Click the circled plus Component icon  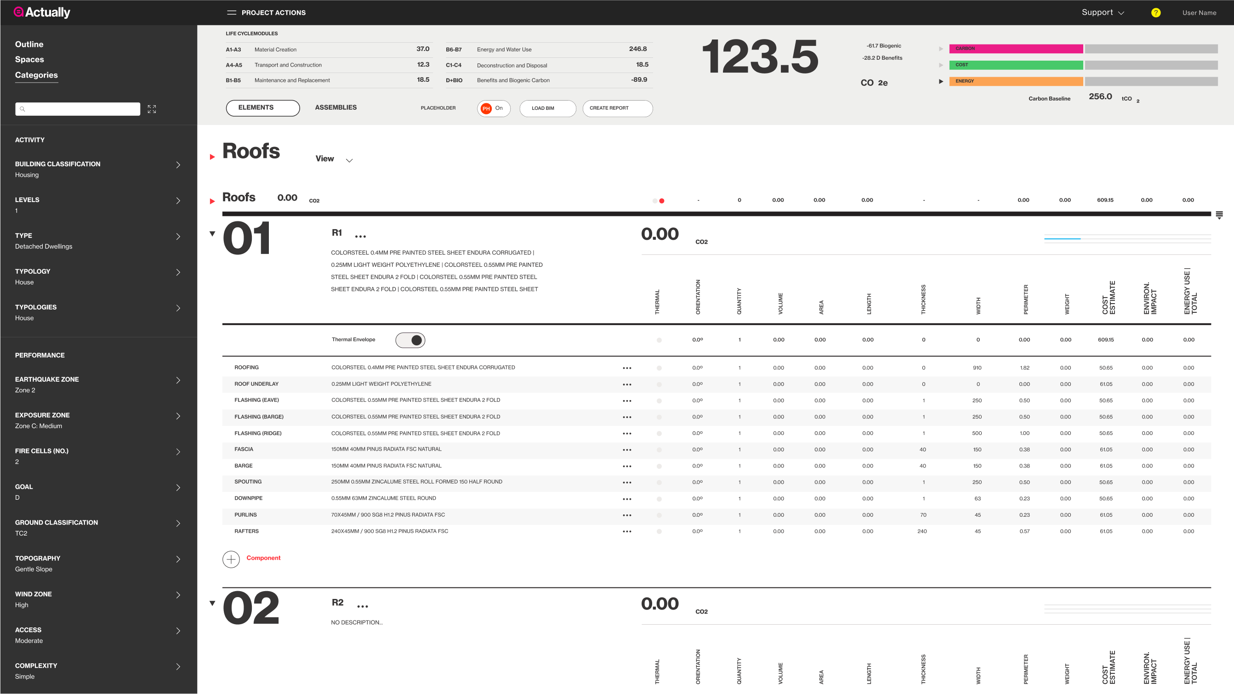(x=231, y=559)
